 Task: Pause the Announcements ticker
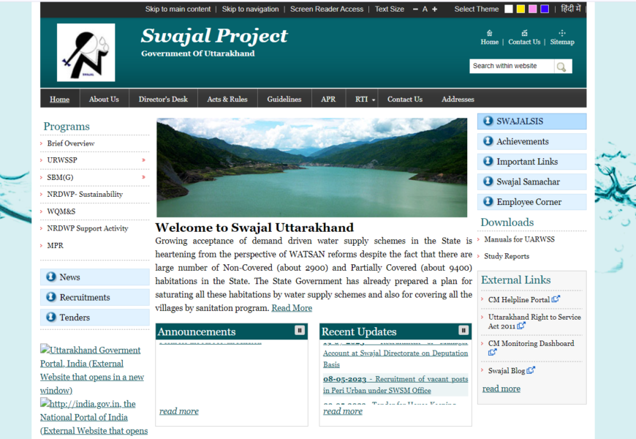[x=300, y=331]
